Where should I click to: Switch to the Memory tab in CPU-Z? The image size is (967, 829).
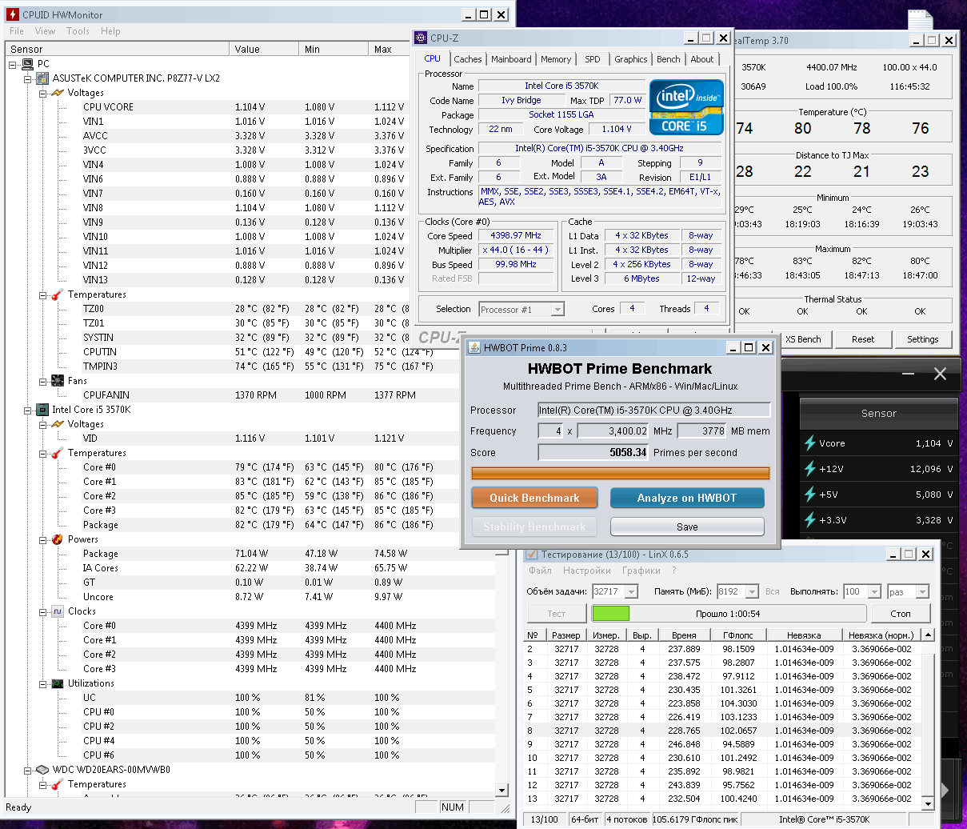click(x=555, y=59)
